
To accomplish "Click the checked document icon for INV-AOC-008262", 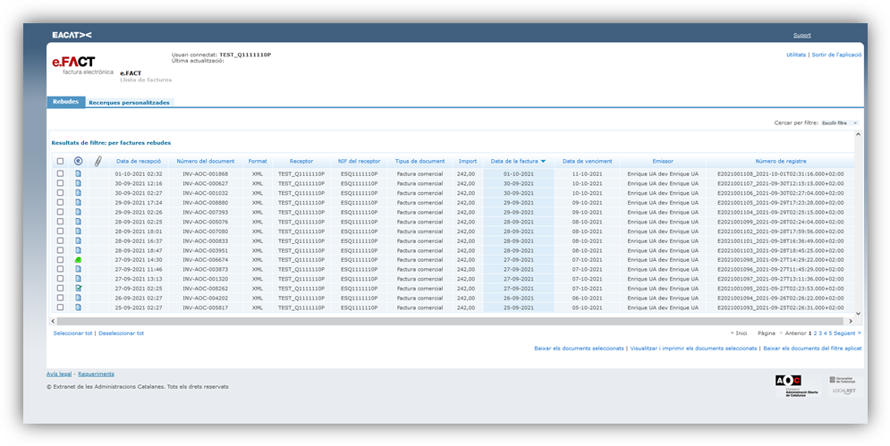I will [x=78, y=289].
